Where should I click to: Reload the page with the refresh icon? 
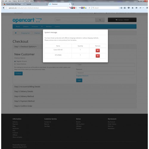[x=89, y=8]
